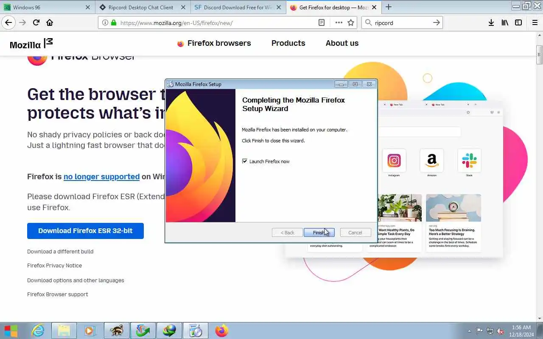
Task: Click the Mozilla logo
Action: point(31,43)
